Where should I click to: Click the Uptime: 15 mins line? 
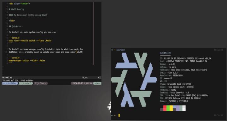click(x=168, y=67)
